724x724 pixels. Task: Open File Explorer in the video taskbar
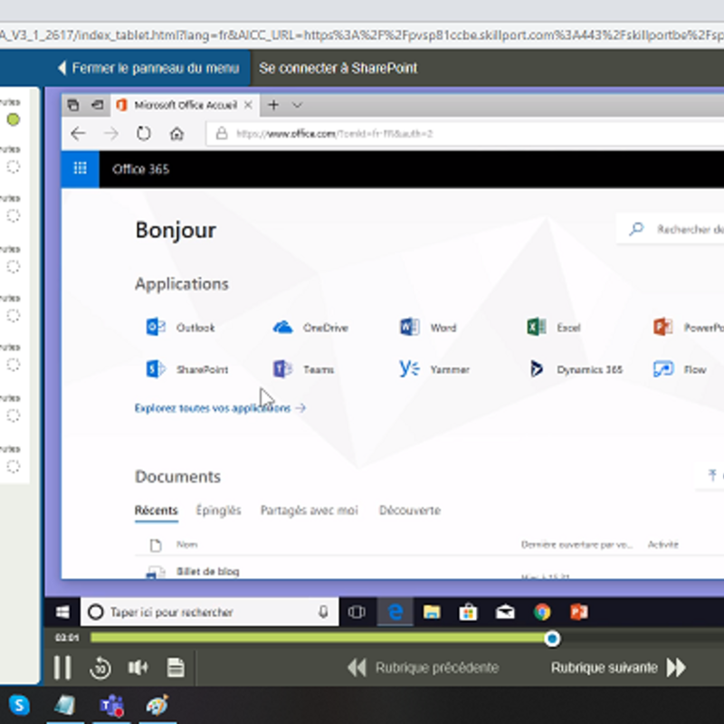point(432,613)
